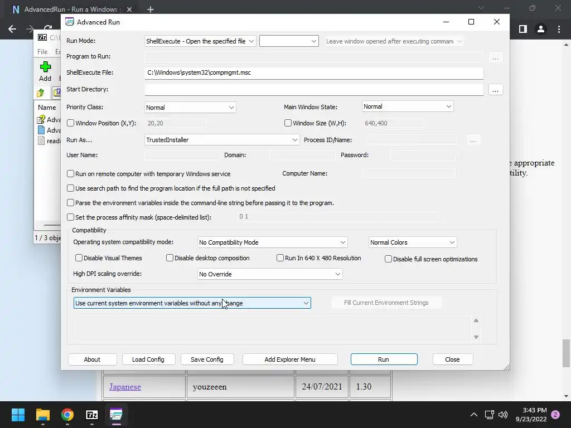Open 7-Zip from taskbar
This screenshot has height=428, width=571.
(x=92, y=415)
